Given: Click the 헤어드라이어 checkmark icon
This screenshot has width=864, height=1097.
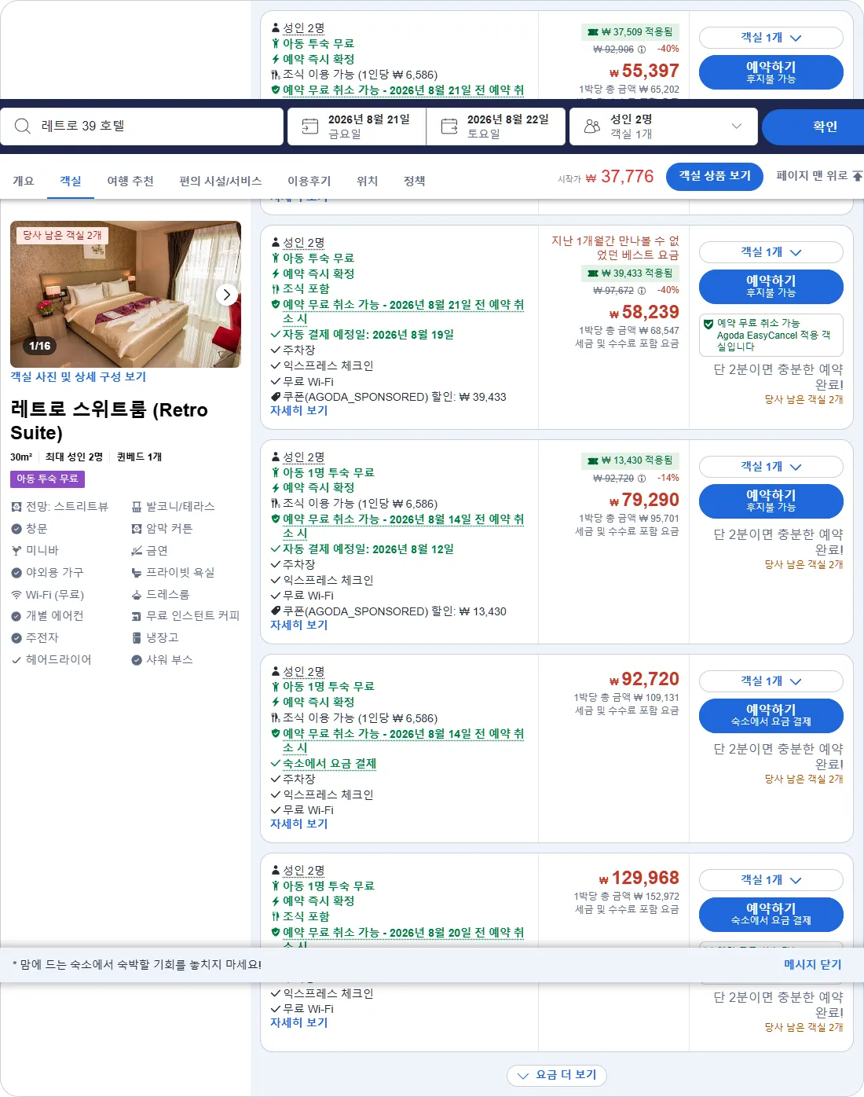Looking at the screenshot, I should 16,660.
